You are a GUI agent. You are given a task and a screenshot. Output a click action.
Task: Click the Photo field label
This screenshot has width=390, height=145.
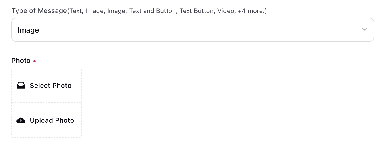tap(21, 61)
